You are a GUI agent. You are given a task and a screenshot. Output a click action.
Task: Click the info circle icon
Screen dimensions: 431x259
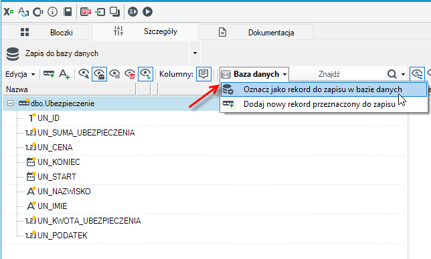click(52, 12)
